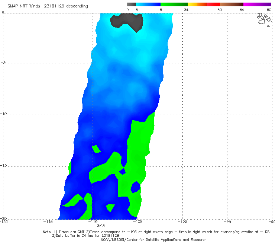Click the longitude label '-115'
Screen dimensions: 275x242
click(x=48, y=222)
